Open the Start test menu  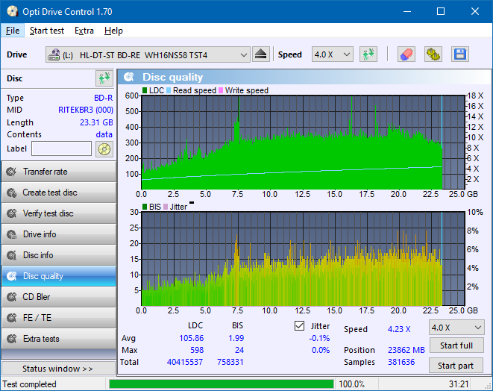pos(47,31)
